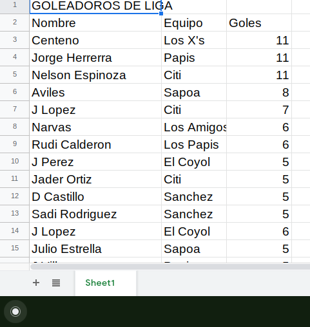The image size is (310, 327).
Task: Open the all sheets list icon
Action: [x=56, y=283]
